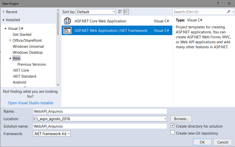Click the ASP.NET Core Web Application globe icon

(x=67, y=21)
